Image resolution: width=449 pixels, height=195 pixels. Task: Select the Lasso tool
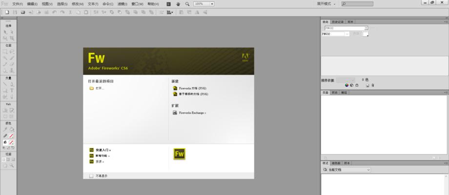pos(12,52)
